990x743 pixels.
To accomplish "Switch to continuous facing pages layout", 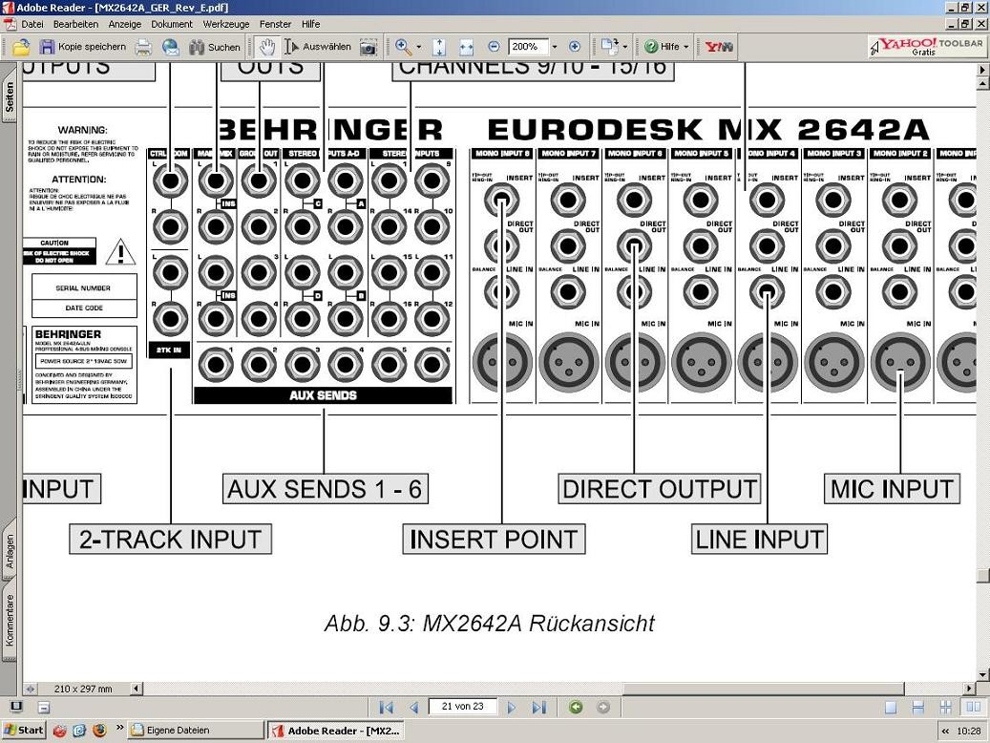I will [945, 708].
